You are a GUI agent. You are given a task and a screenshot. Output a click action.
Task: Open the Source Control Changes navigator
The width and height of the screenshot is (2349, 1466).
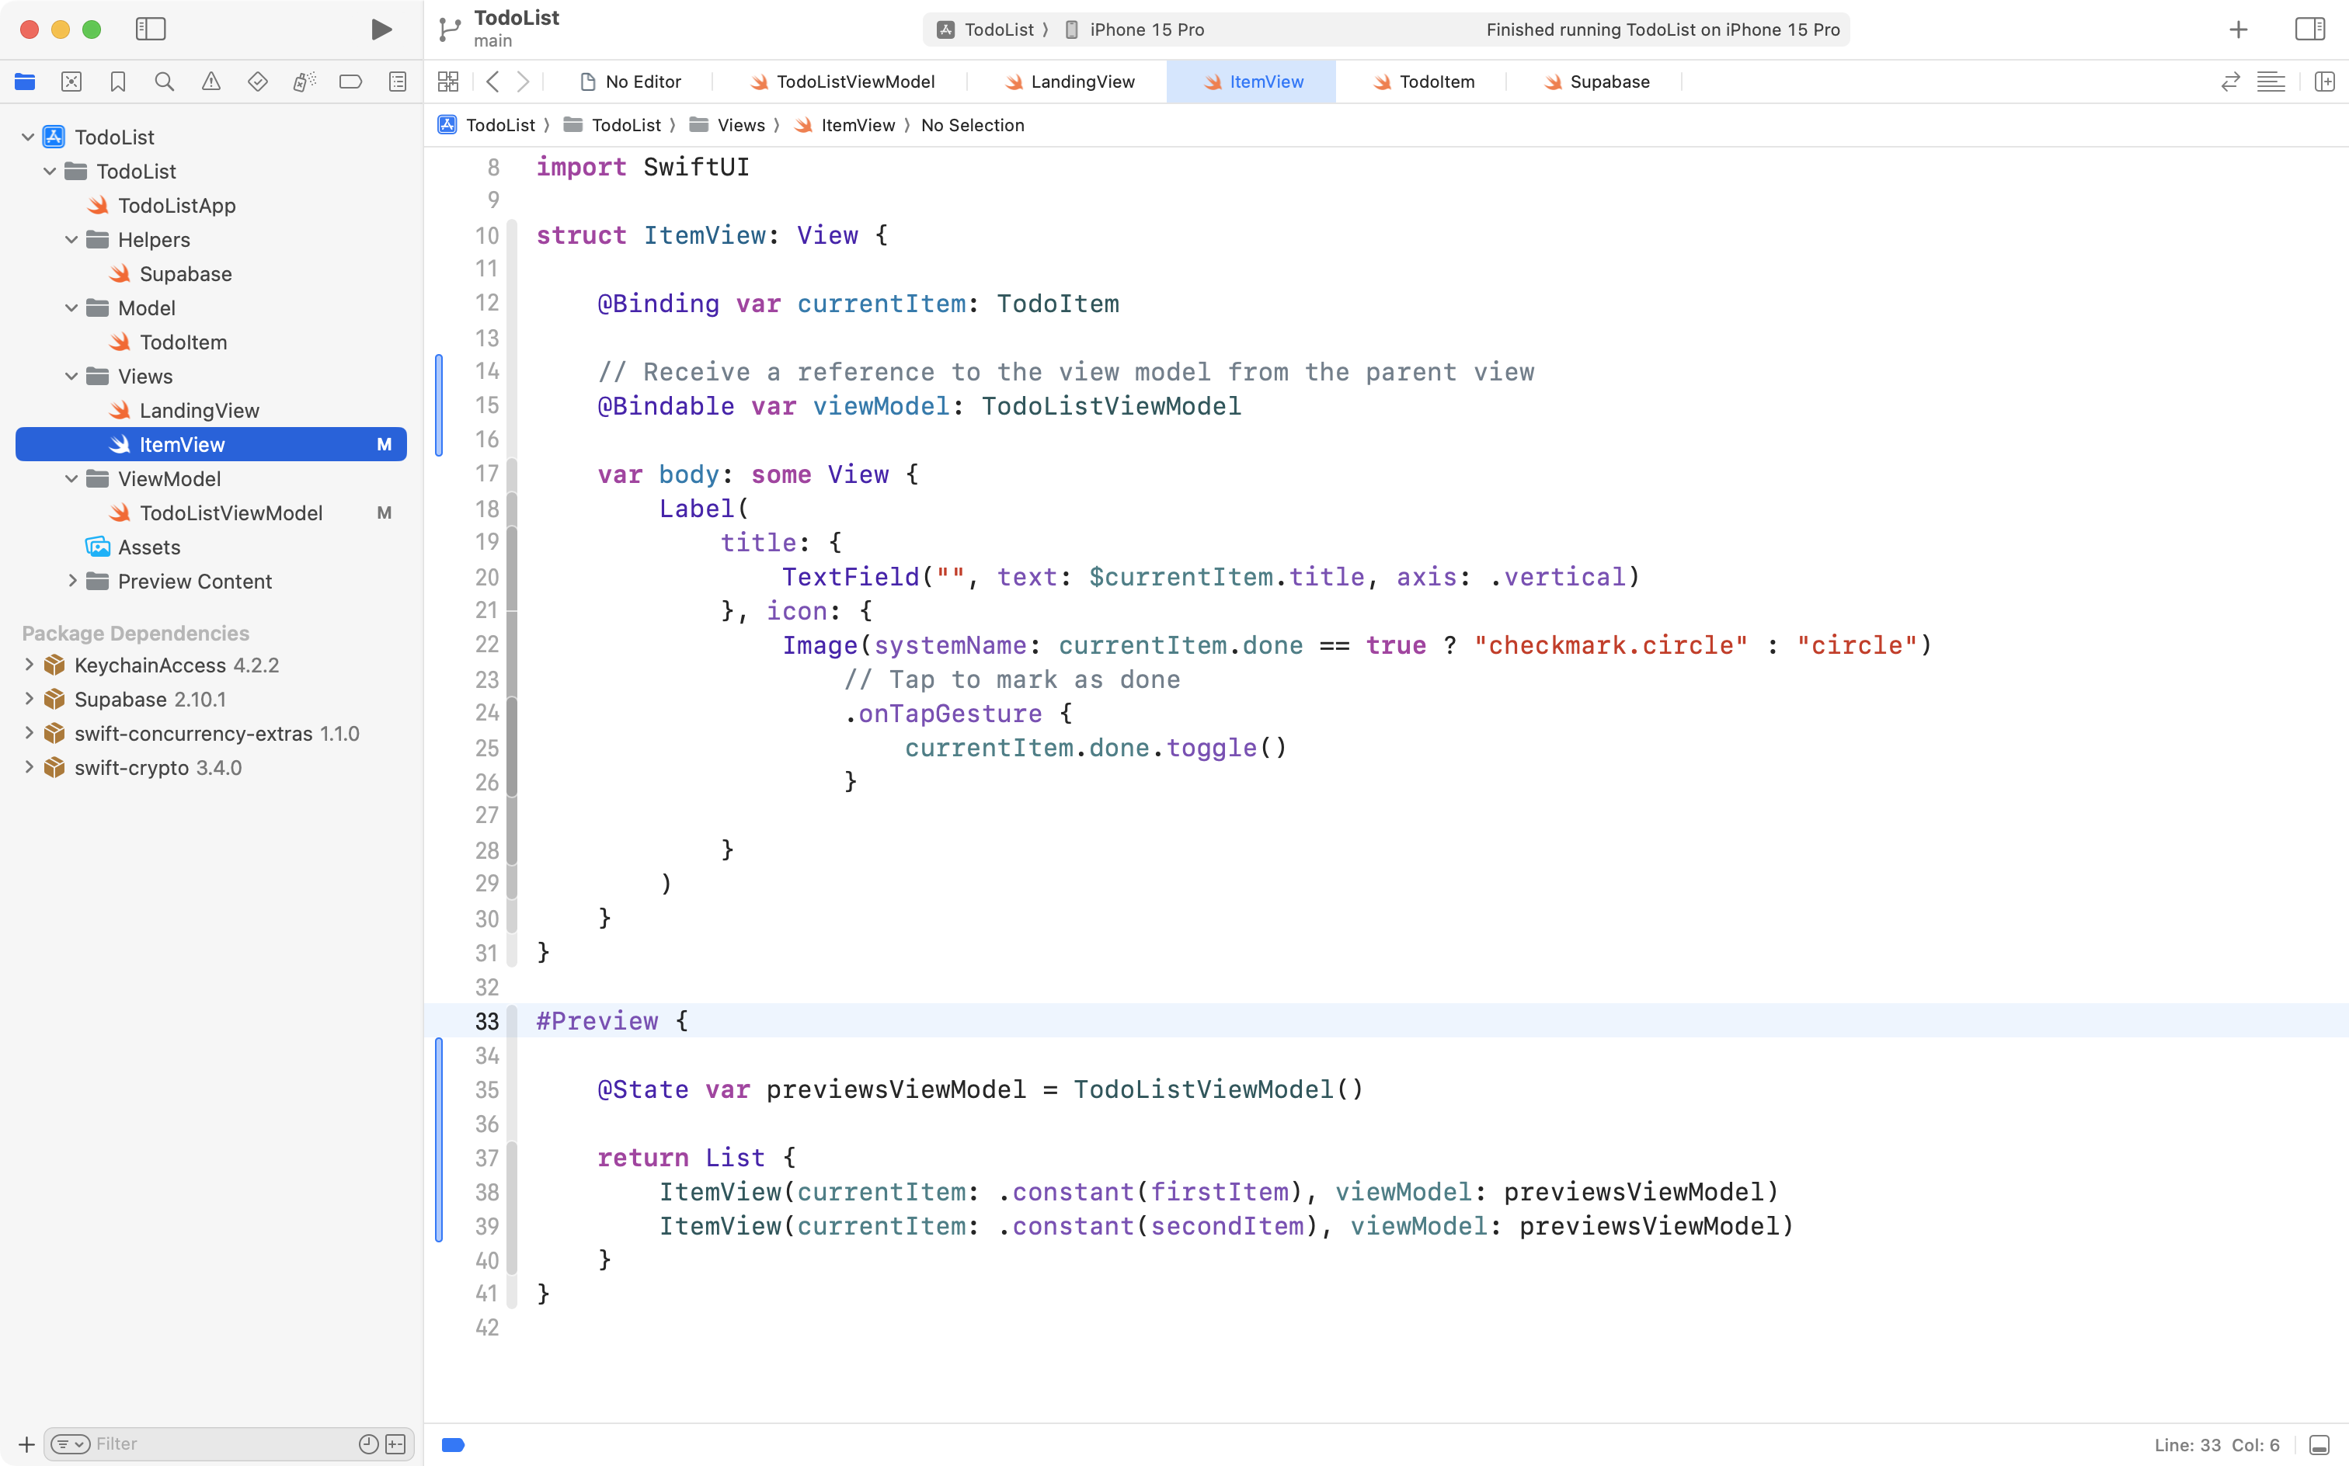[71, 82]
